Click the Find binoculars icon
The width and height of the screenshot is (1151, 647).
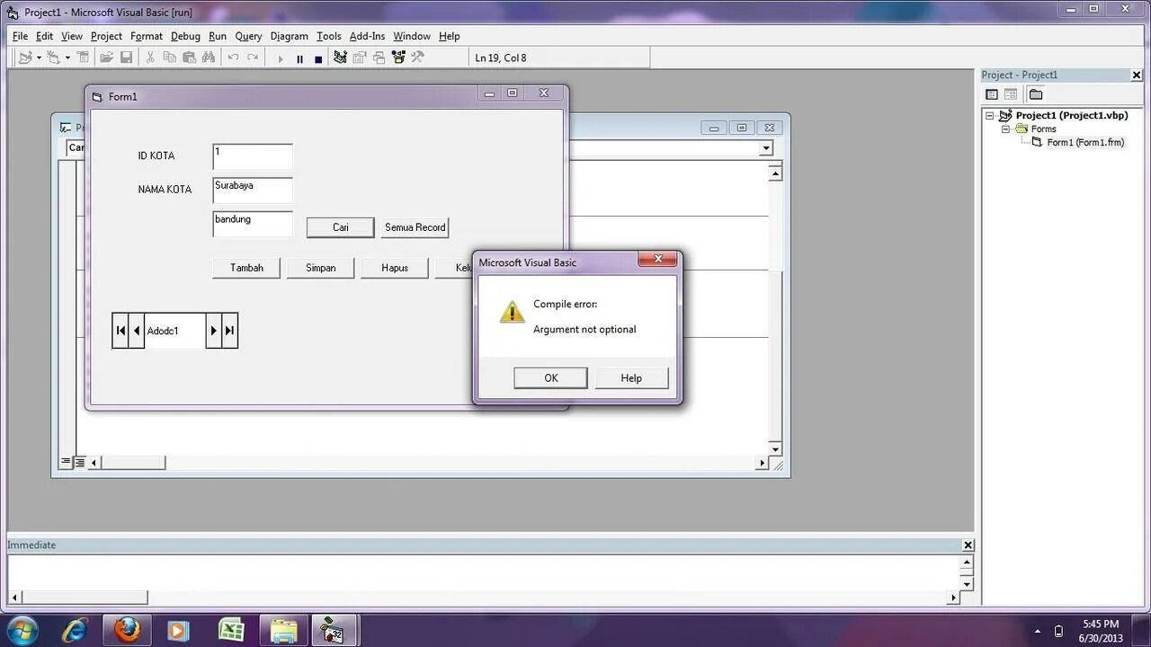[210, 58]
